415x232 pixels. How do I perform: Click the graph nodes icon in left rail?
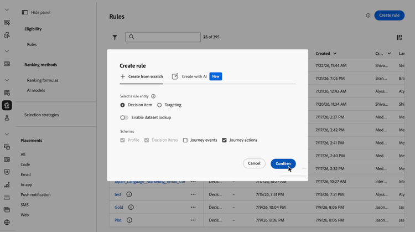tap(7, 184)
